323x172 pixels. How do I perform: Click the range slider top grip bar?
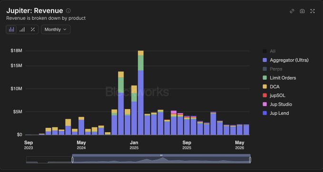pos(161,155)
